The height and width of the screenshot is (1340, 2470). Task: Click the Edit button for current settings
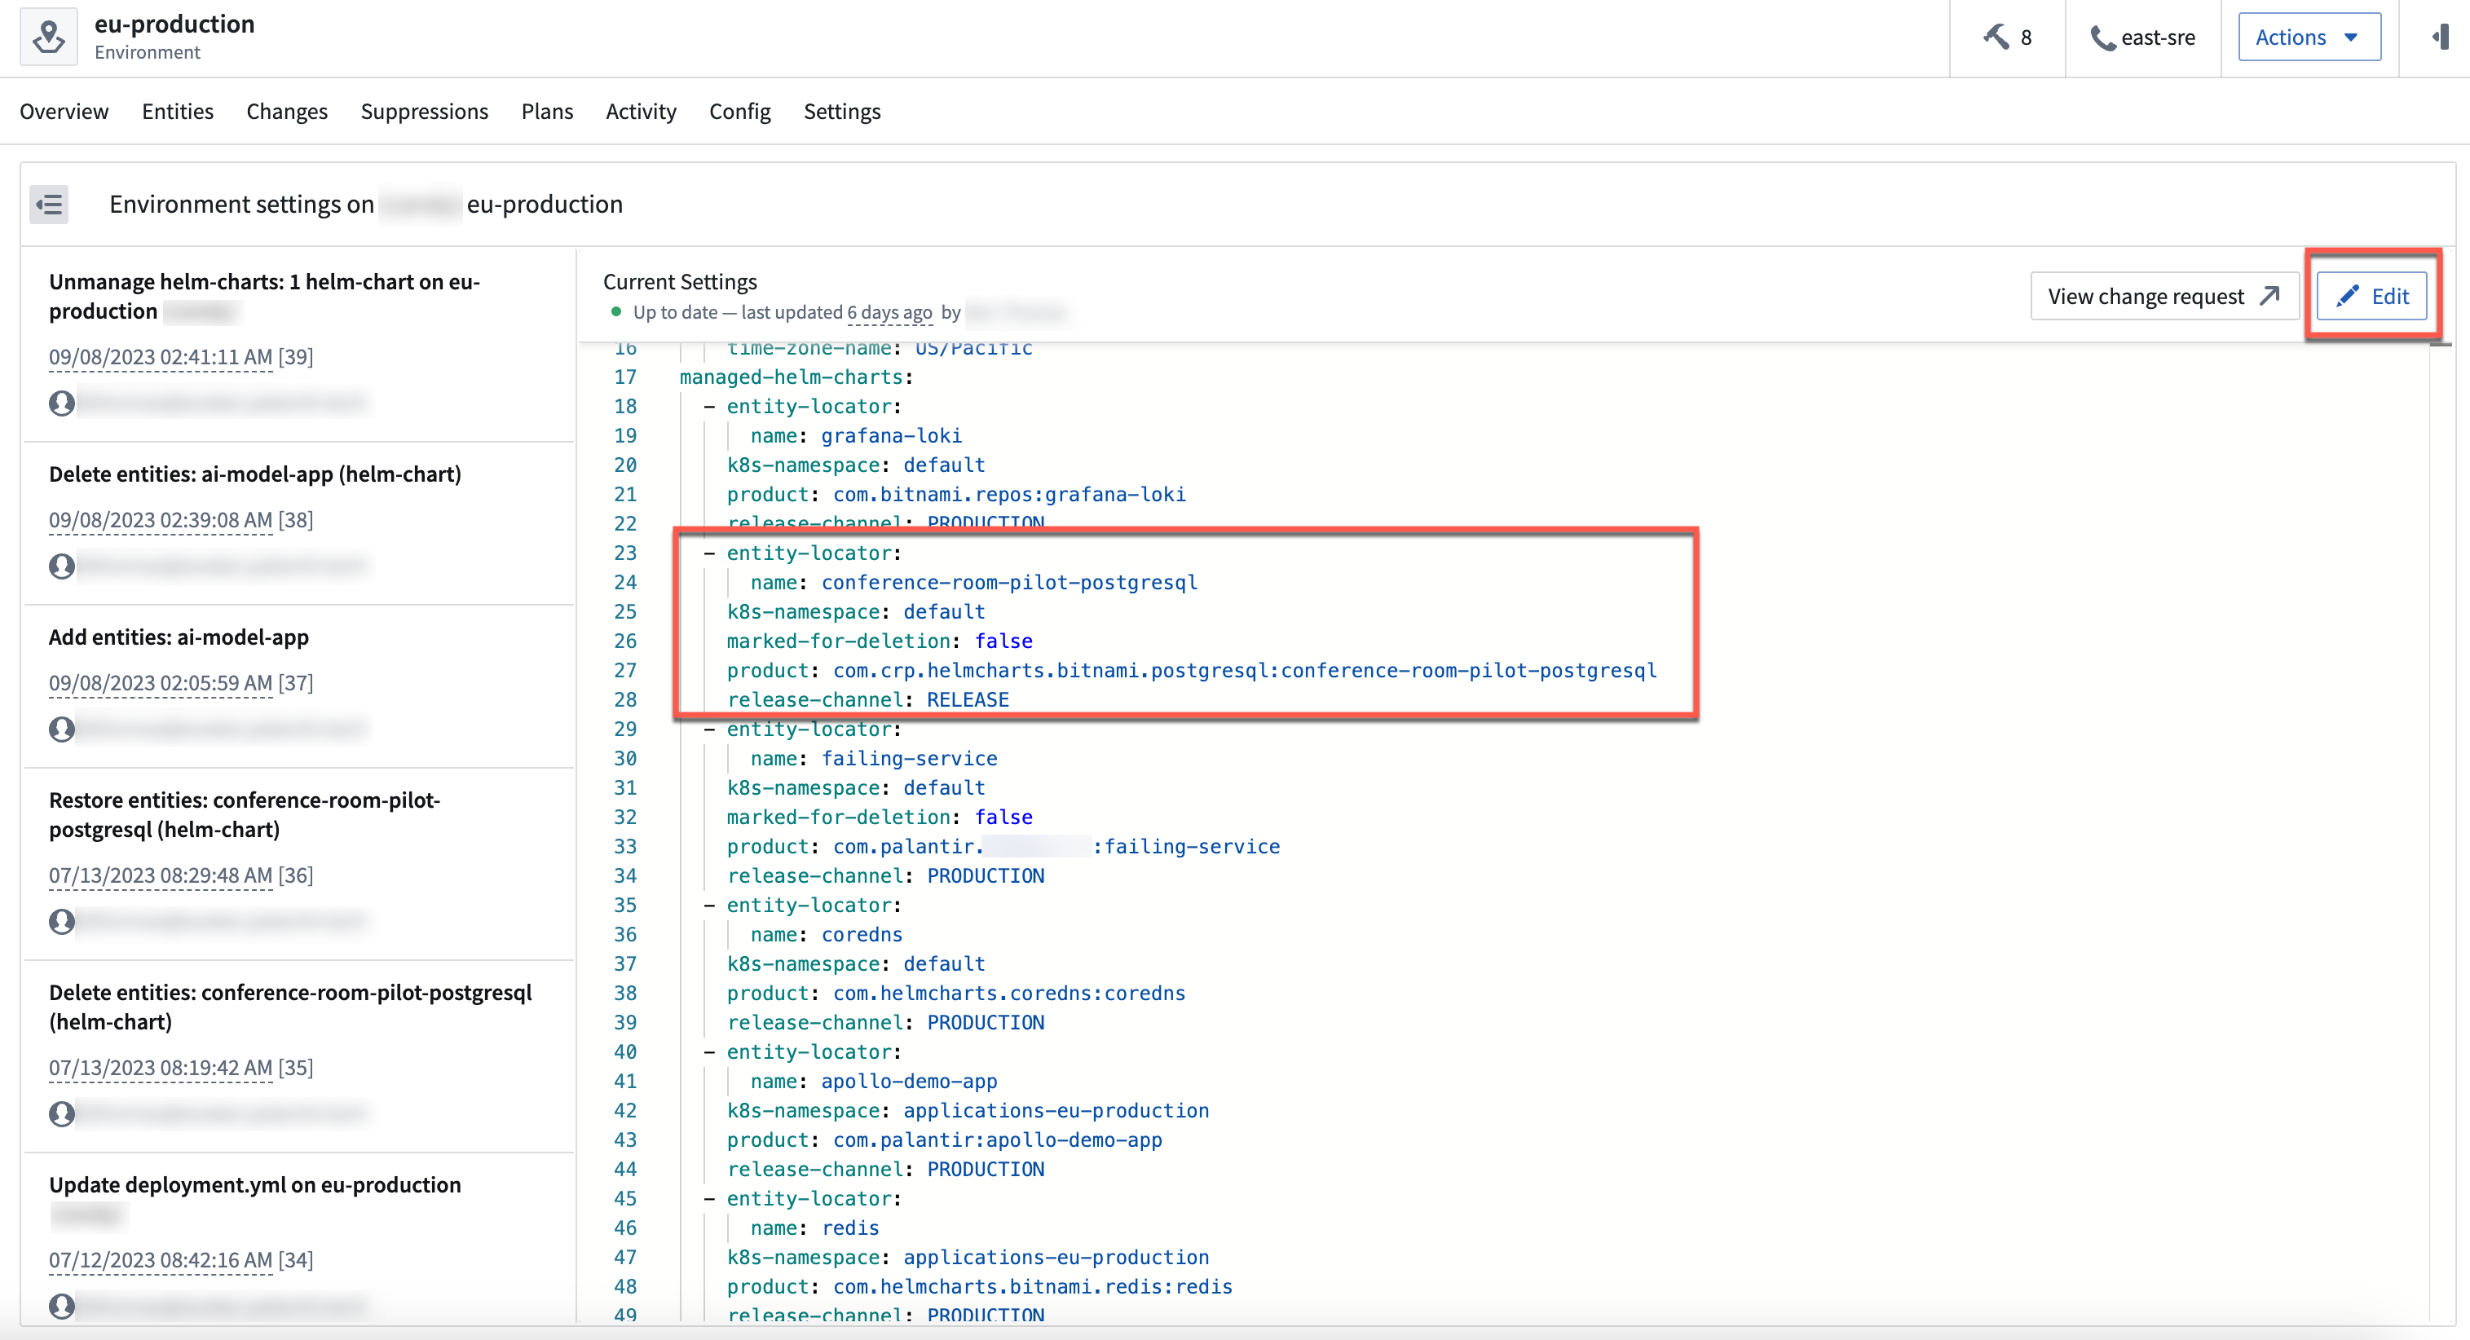tap(2376, 295)
